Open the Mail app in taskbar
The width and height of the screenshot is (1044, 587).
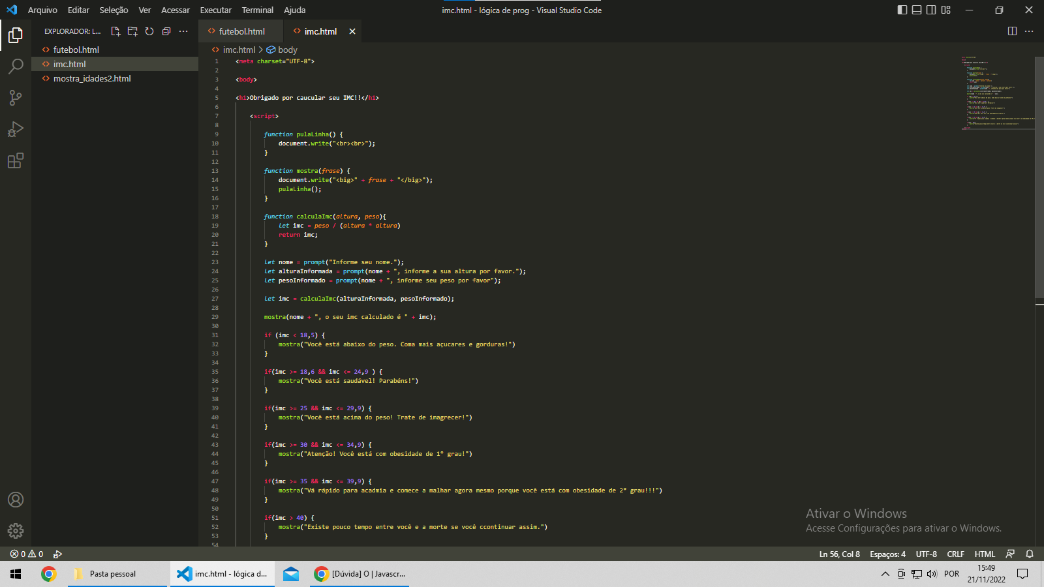(x=291, y=574)
